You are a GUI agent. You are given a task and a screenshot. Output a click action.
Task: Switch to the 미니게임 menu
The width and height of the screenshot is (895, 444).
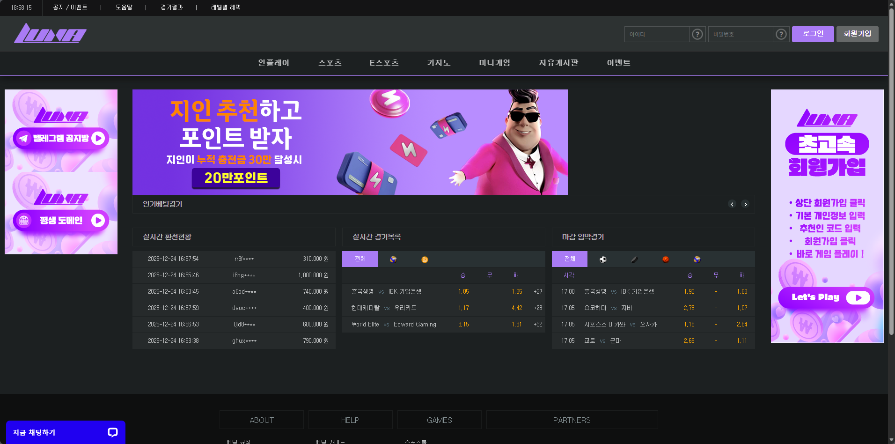tap(494, 63)
